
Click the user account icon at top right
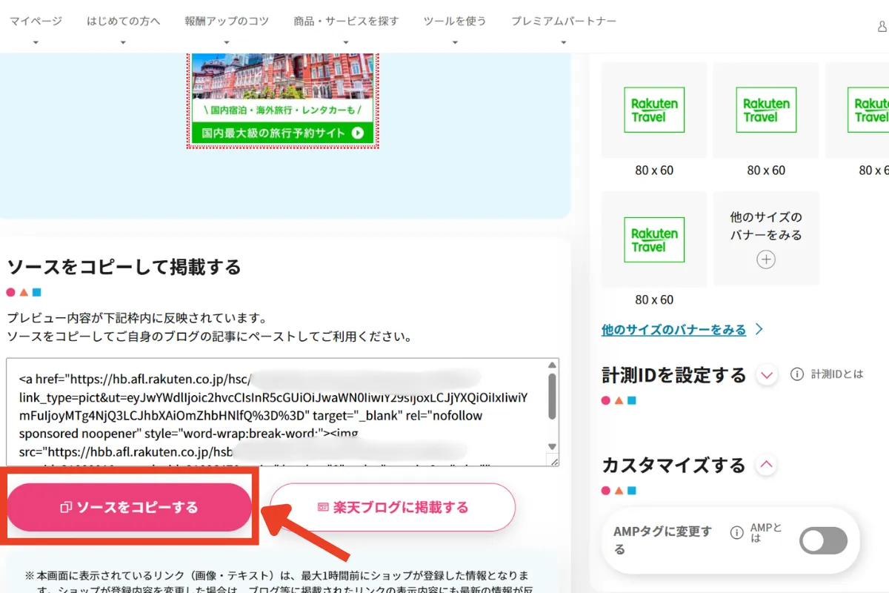pyautogui.click(x=882, y=27)
